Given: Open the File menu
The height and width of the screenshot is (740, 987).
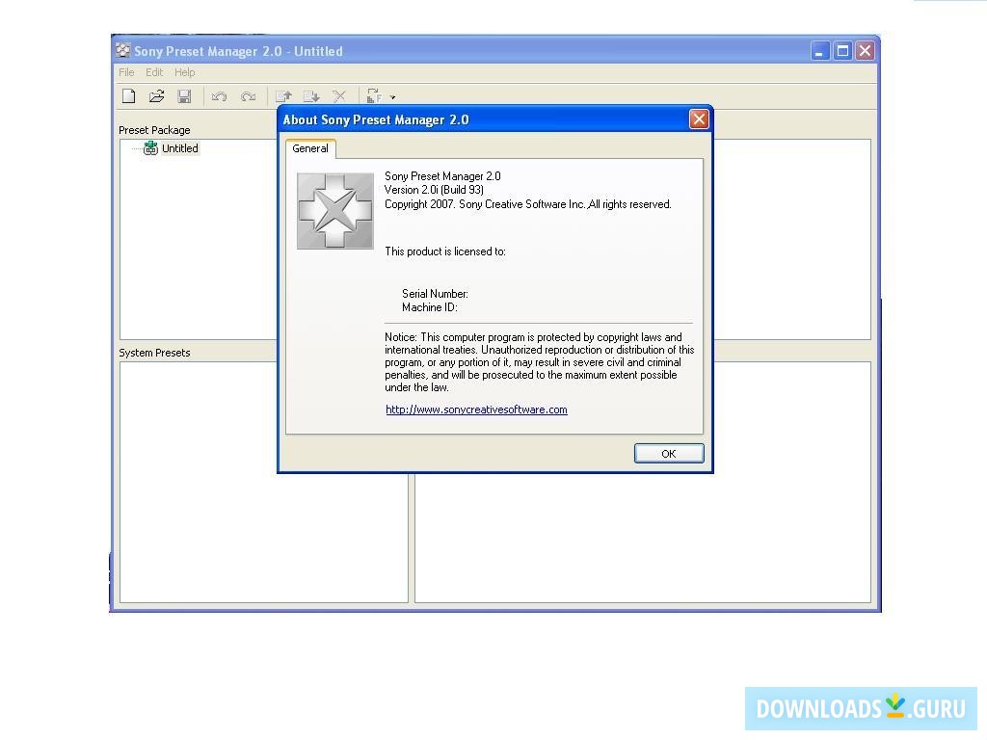Looking at the screenshot, I should click(125, 71).
